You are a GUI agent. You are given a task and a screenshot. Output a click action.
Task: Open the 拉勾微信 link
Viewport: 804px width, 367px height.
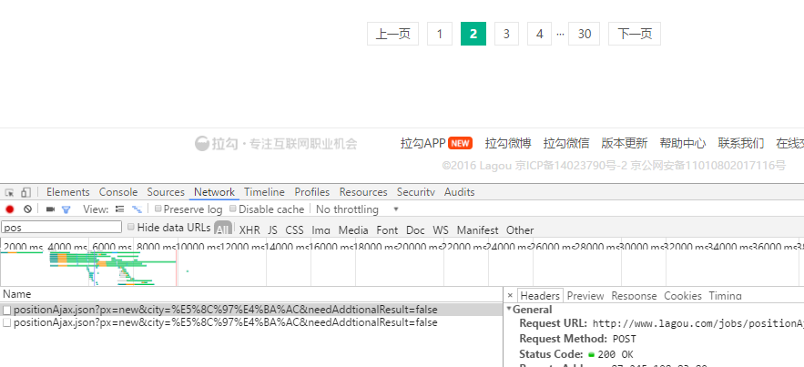[x=566, y=144]
